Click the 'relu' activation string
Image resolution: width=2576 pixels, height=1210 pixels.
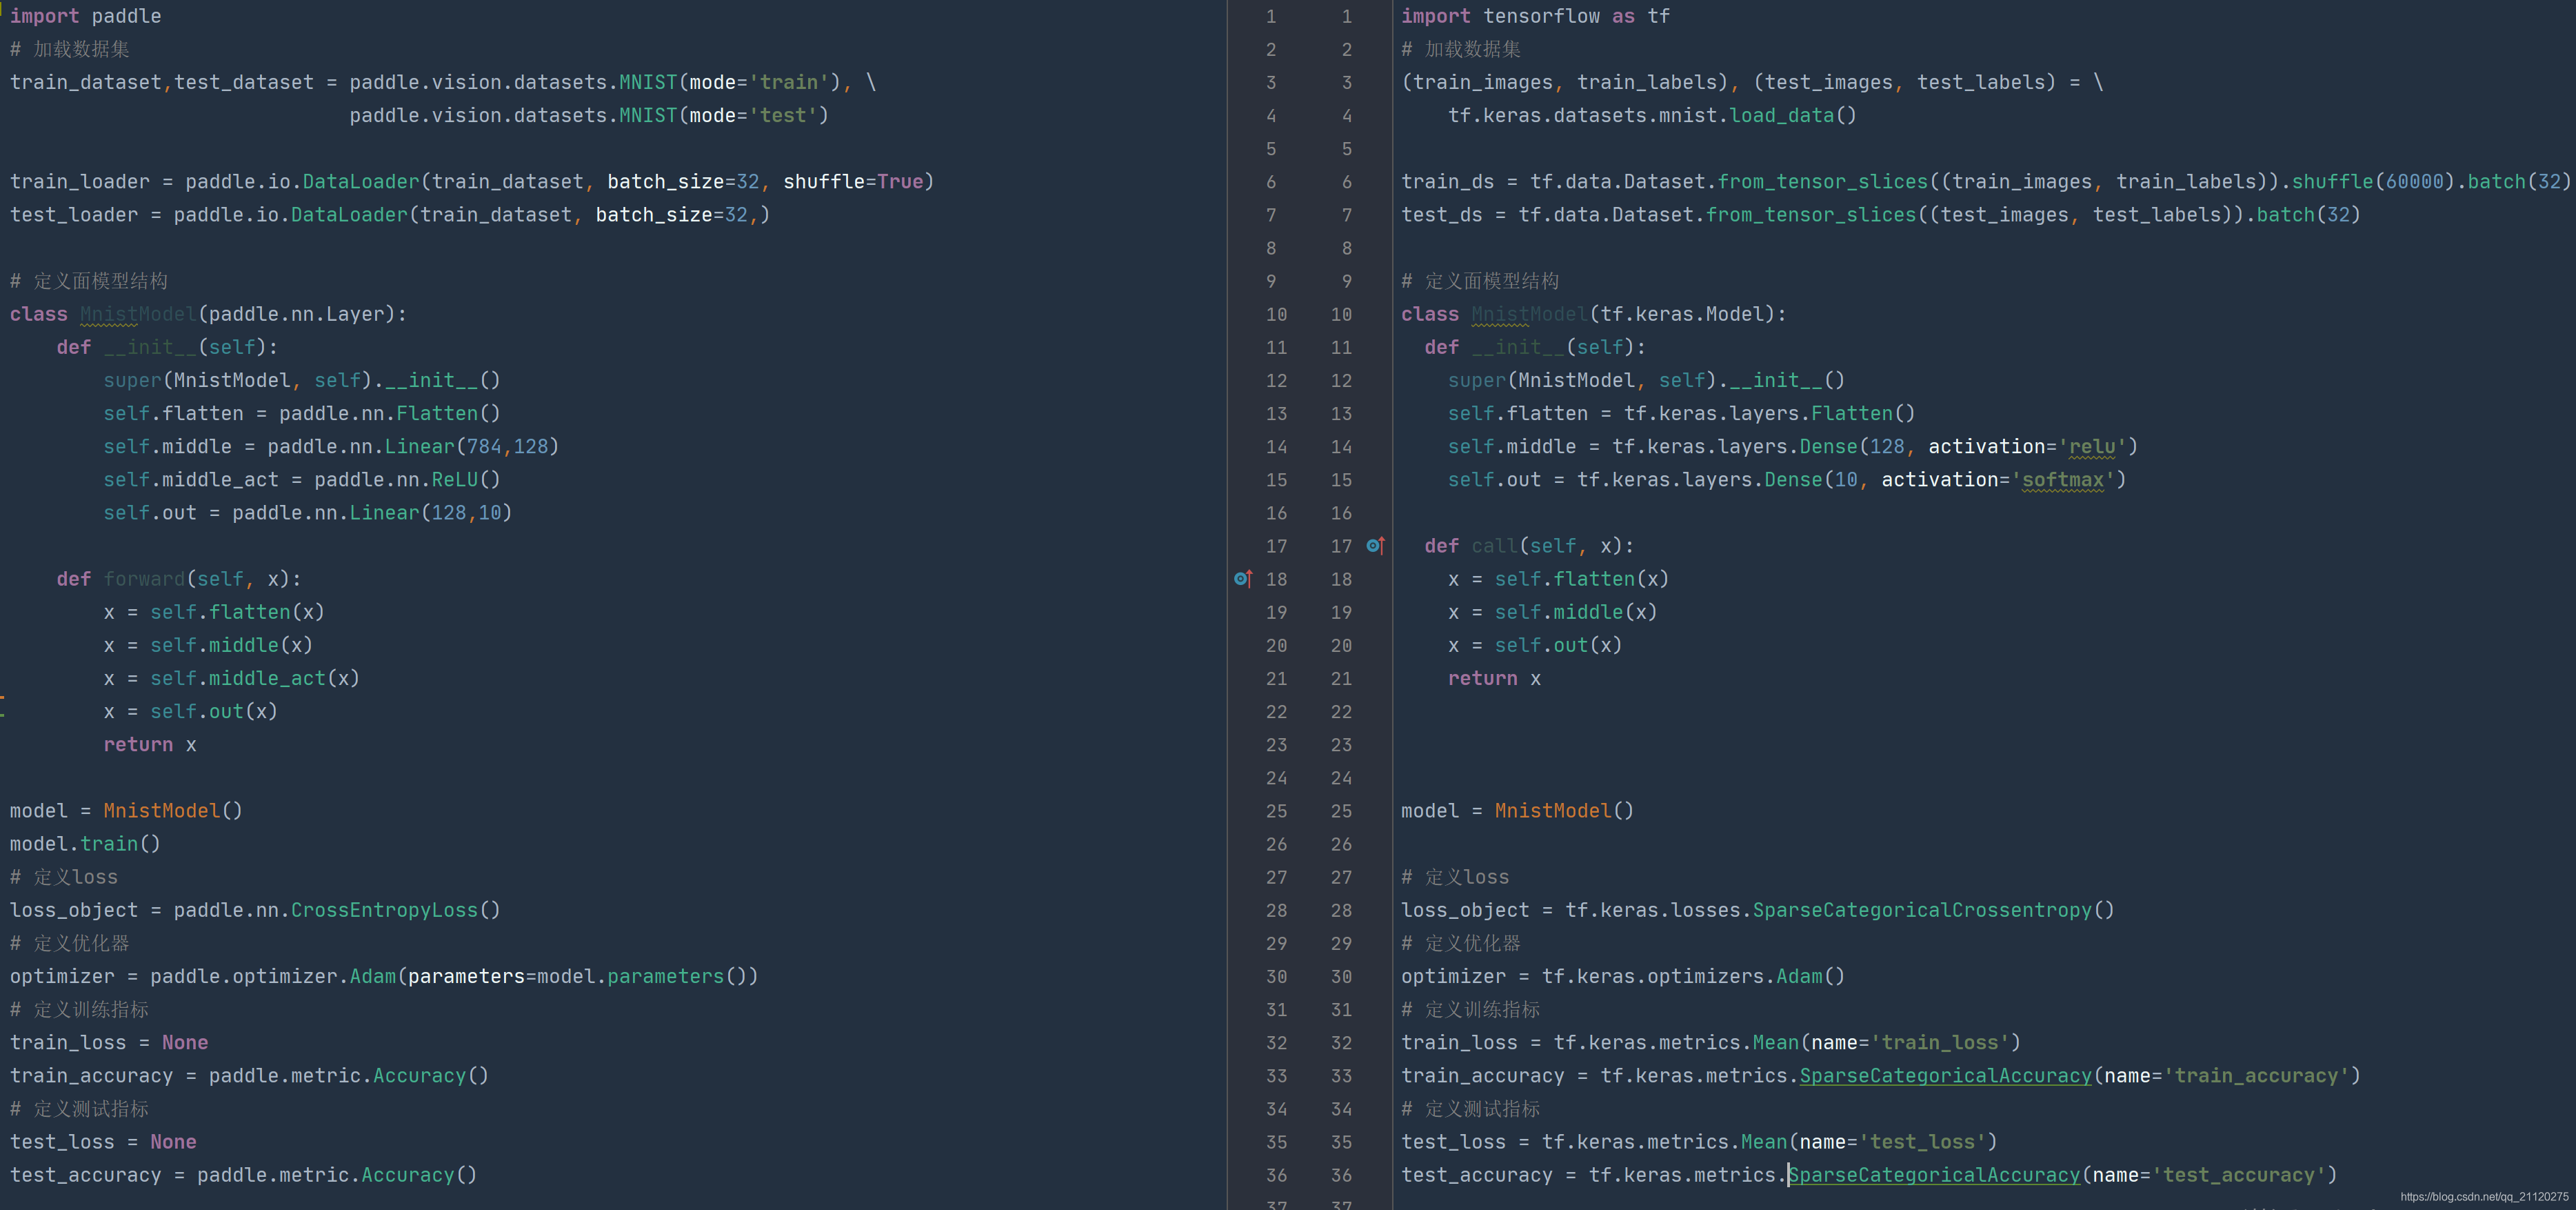click(x=2092, y=446)
